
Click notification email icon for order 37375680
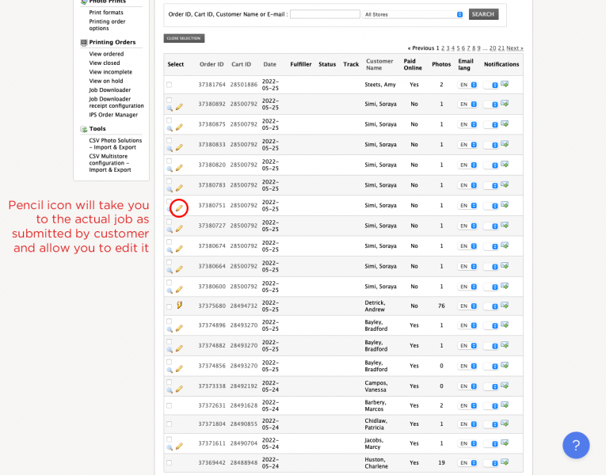[x=505, y=305]
